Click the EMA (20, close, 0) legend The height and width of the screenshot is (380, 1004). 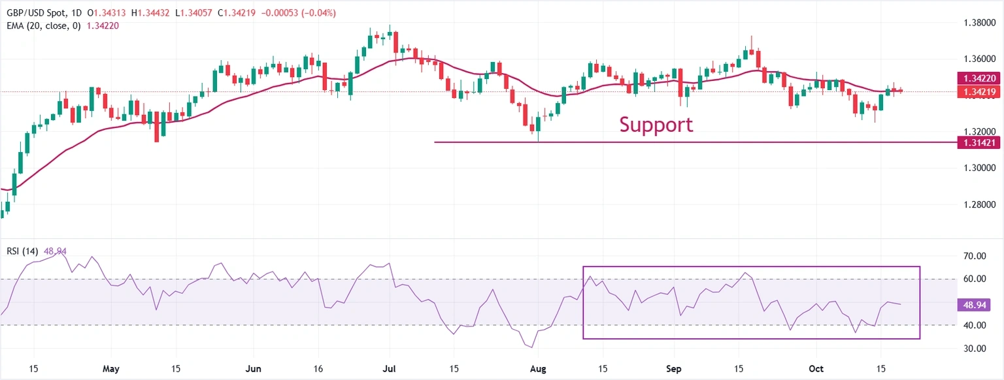pos(41,25)
